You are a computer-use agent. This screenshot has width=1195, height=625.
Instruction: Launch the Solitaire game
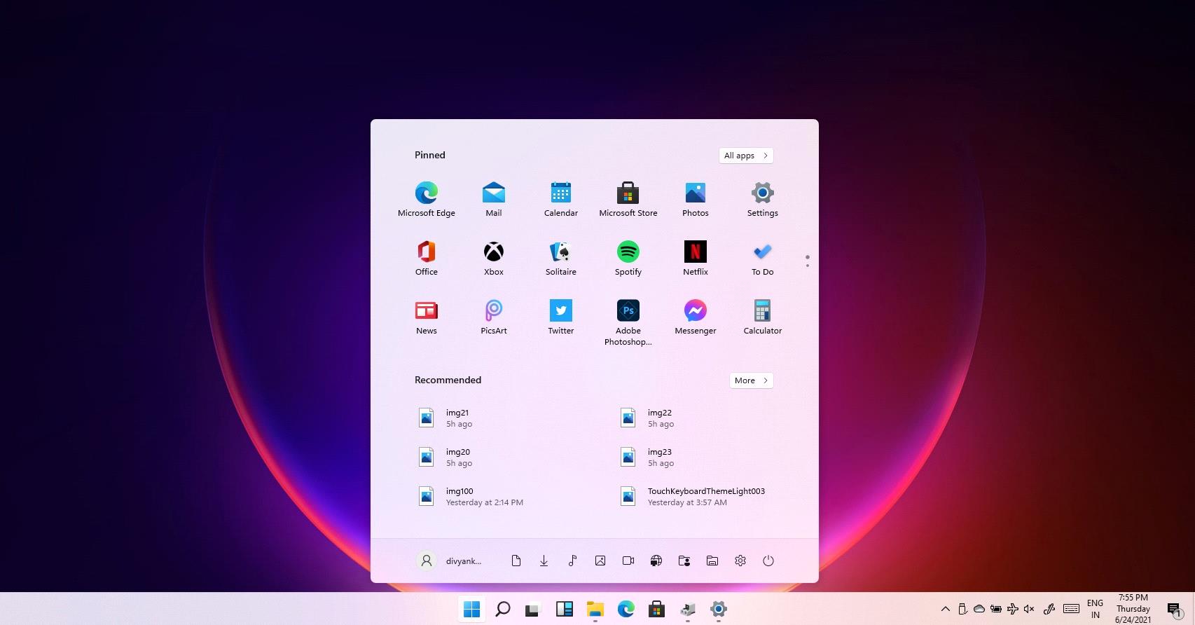(560, 259)
